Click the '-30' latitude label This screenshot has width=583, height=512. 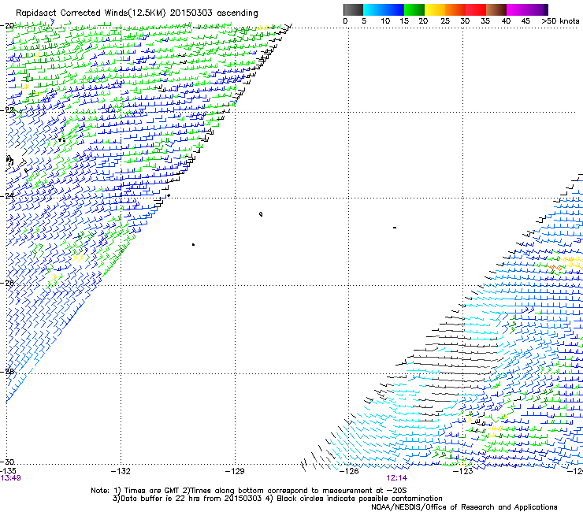click(7, 462)
